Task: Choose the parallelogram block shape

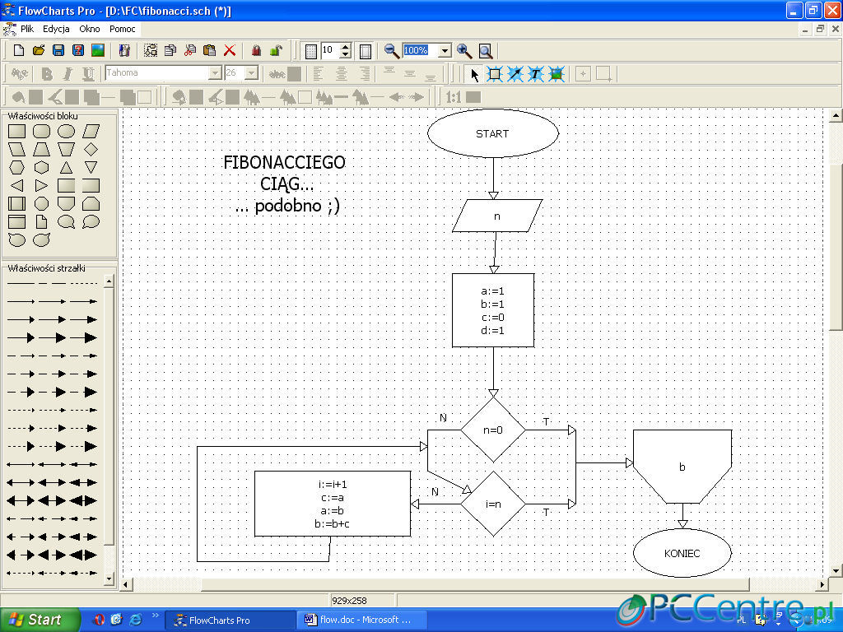Action: tap(91, 131)
